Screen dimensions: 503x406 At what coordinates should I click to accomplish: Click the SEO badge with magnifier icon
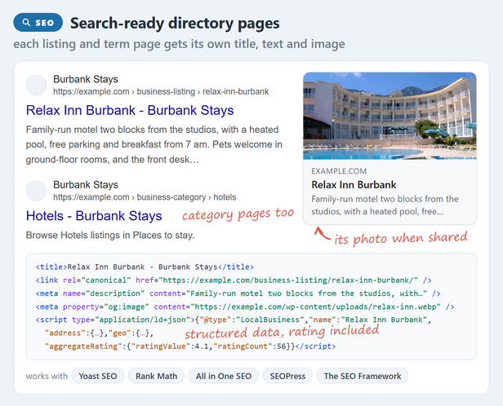(x=38, y=22)
